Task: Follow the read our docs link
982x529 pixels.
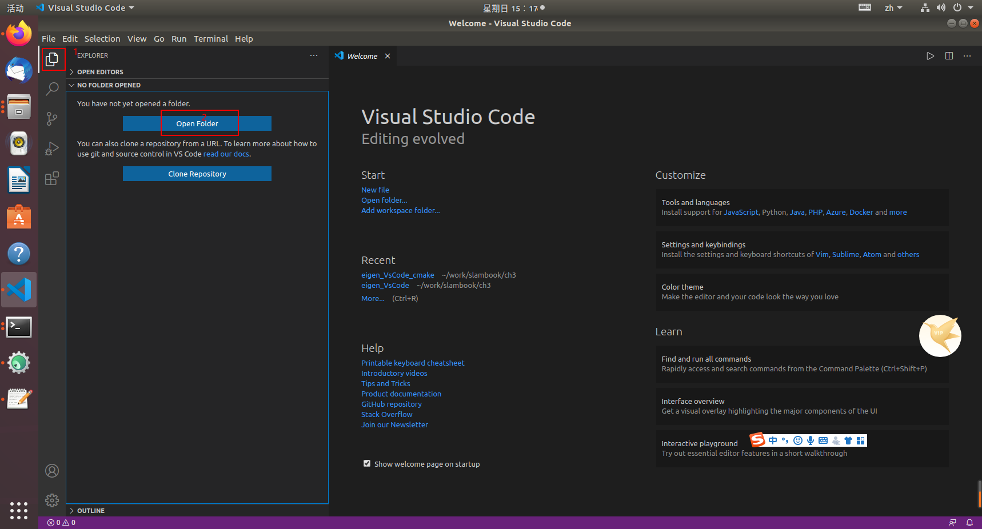Action: point(226,154)
